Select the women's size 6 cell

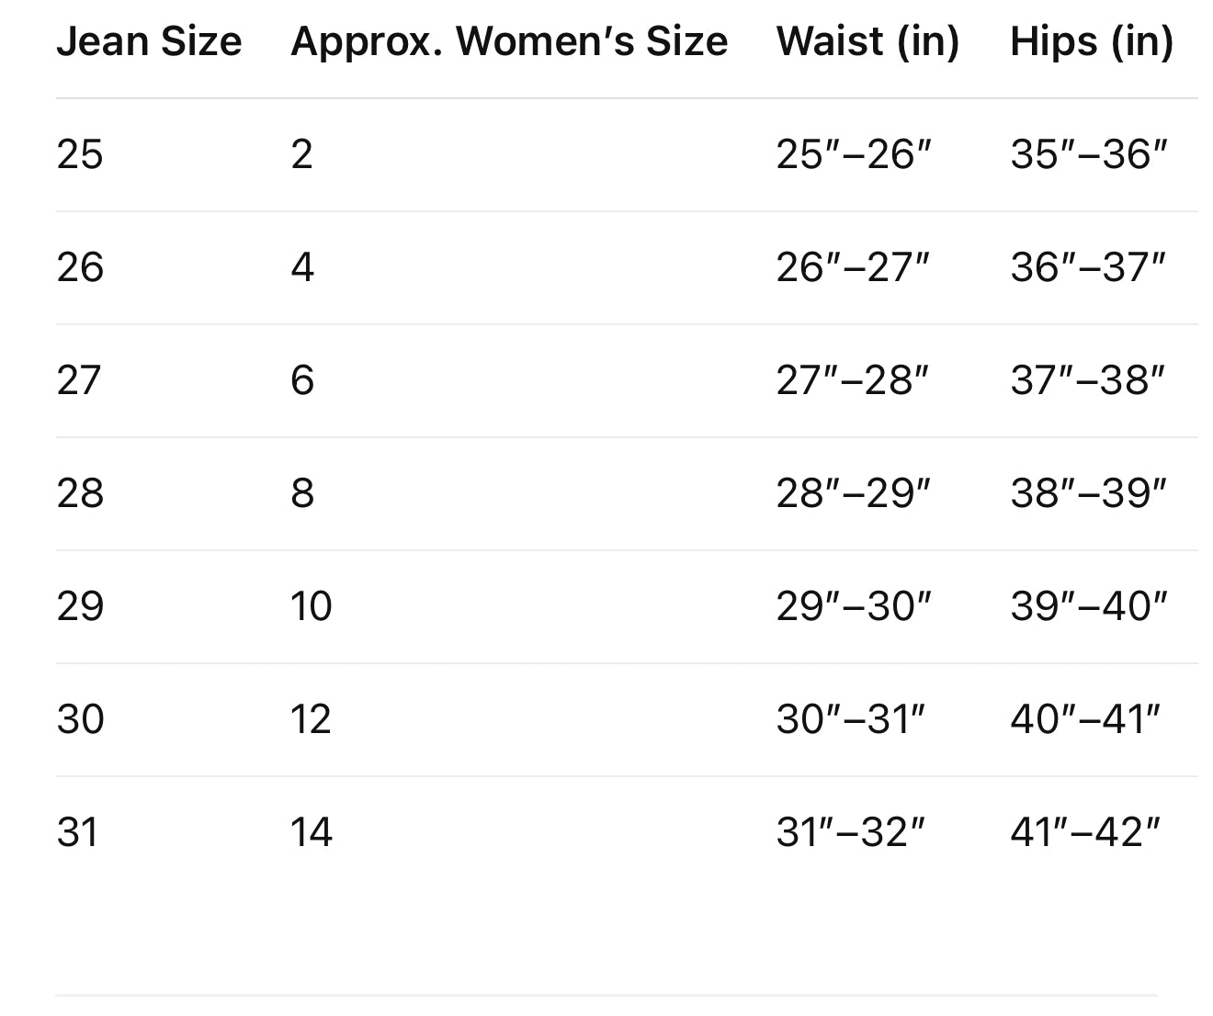pyautogui.click(x=302, y=380)
